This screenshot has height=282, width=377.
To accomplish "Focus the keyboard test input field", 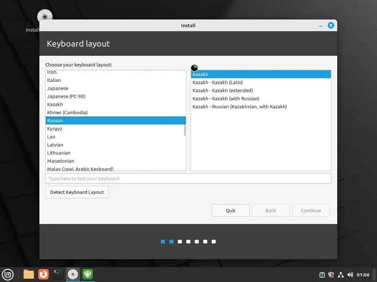I will 188,178.
